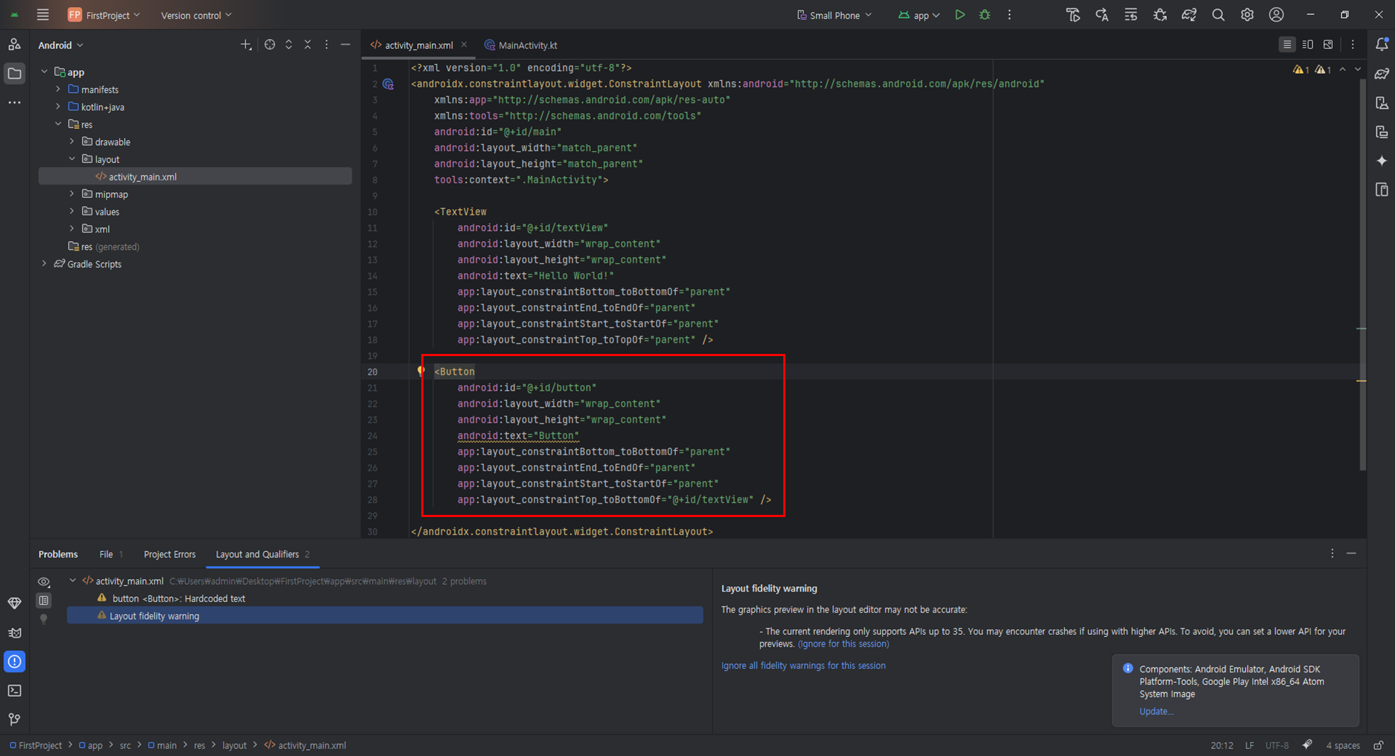Click the Debug app bug icon
Screen dimensions: 1395x756
coord(985,15)
